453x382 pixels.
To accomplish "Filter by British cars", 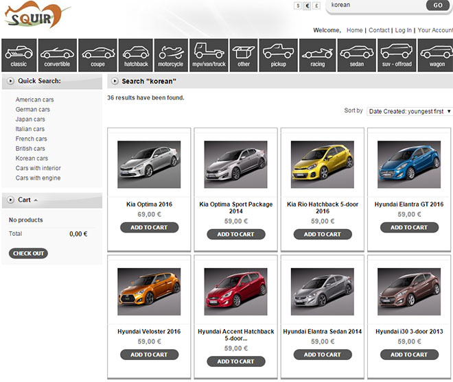I will click(x=30, y=149).
